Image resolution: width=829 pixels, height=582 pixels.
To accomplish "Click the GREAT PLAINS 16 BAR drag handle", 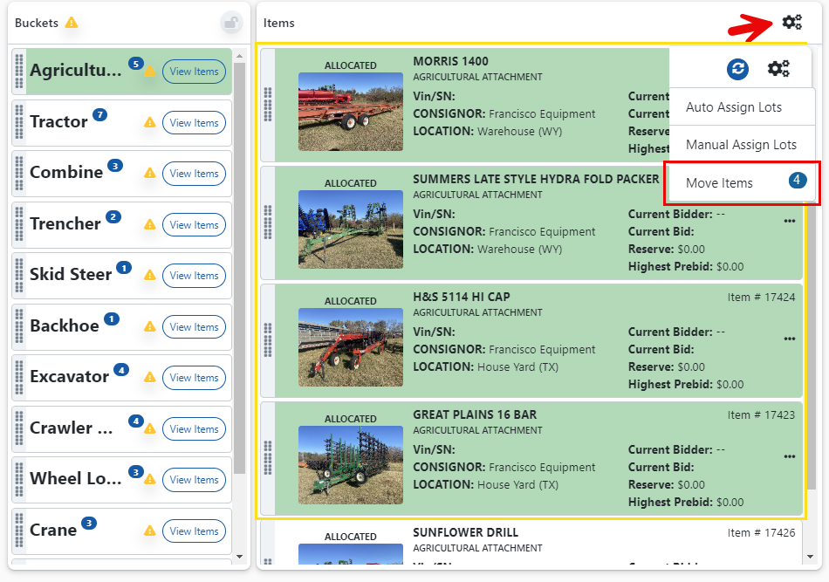I will (268, 458).
